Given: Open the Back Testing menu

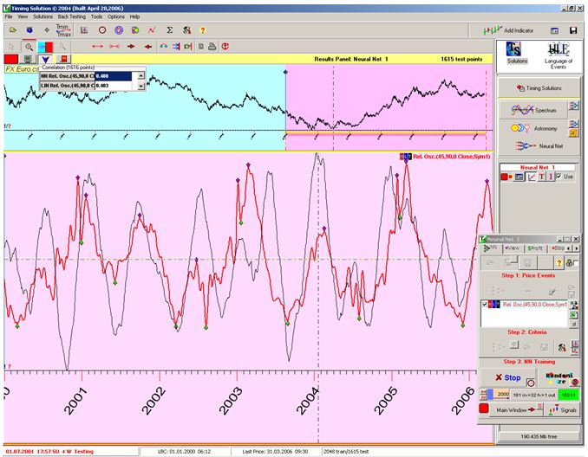Looking at the screenshot, I should (x=72, y=16).
